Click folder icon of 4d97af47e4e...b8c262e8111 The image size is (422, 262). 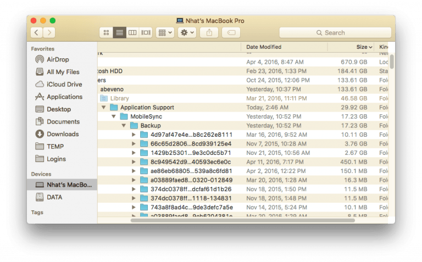(144, 135)
